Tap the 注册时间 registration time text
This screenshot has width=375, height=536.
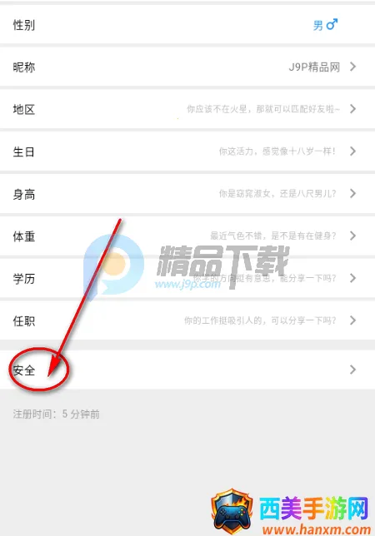pos(56,414)
